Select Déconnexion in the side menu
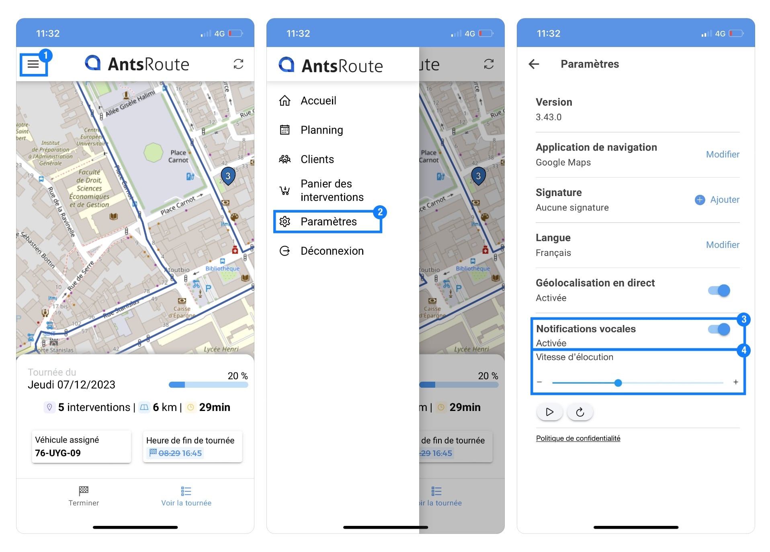 click(332, 251)
